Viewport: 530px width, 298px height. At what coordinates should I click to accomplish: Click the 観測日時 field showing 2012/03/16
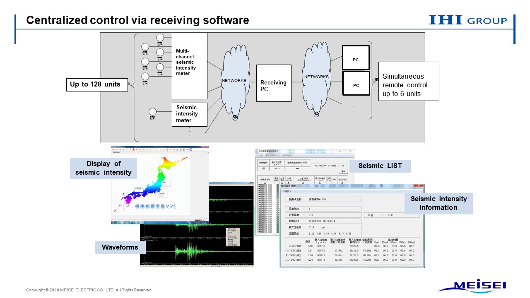click(x=324, y=221)
